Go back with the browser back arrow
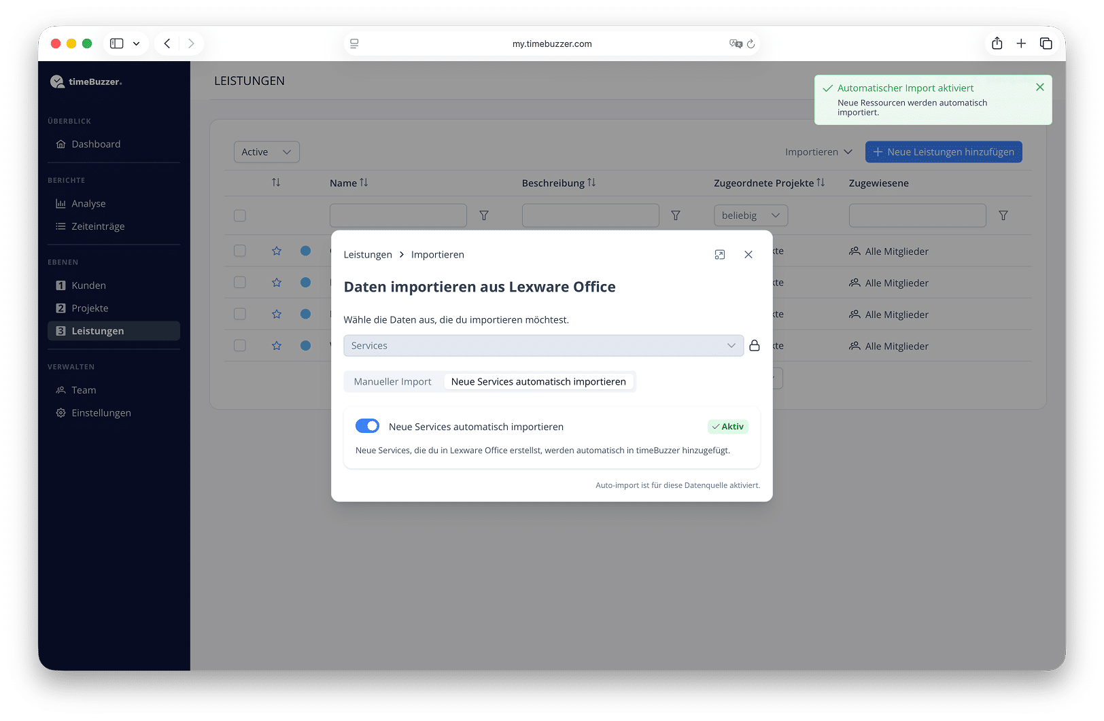1104x721 pixels. click(167, 43)
